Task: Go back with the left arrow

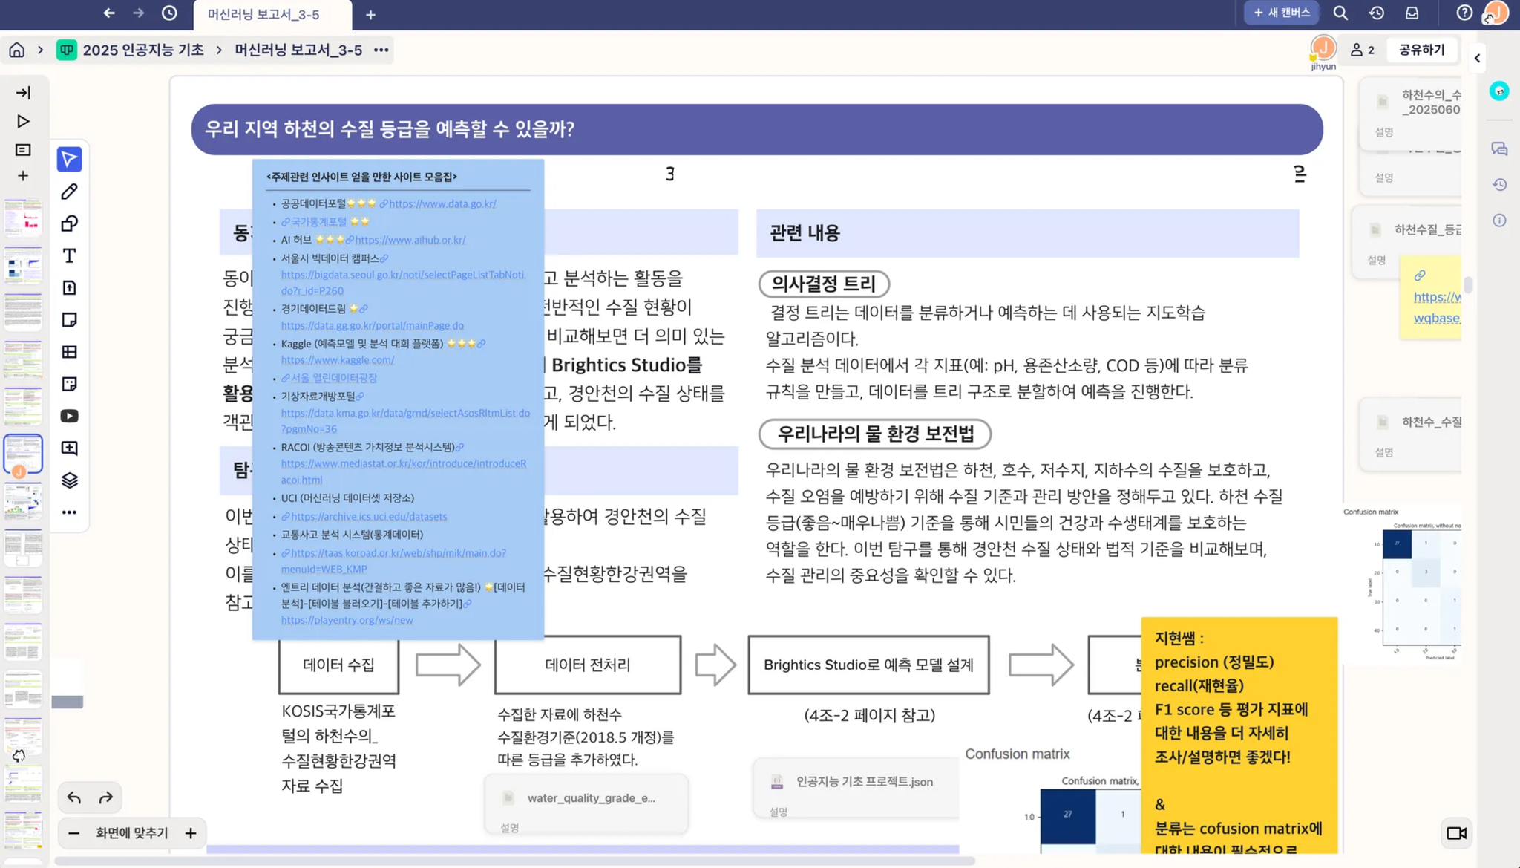Action: tap(109, 13)
